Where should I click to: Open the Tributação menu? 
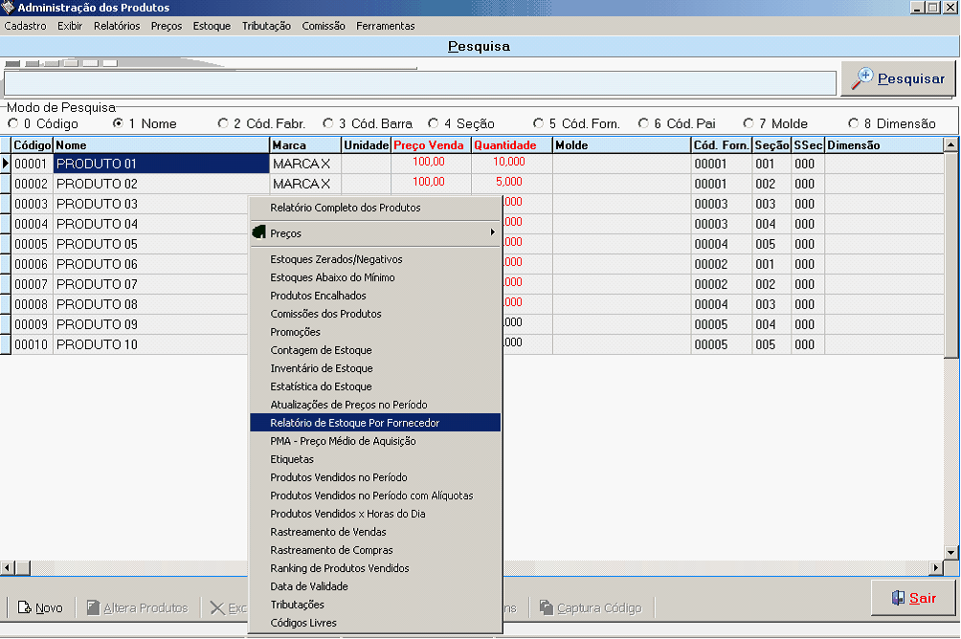point(266,26)
